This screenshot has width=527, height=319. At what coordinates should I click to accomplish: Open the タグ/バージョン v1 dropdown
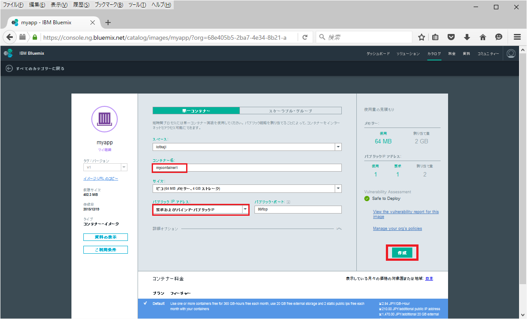point(105,167)
